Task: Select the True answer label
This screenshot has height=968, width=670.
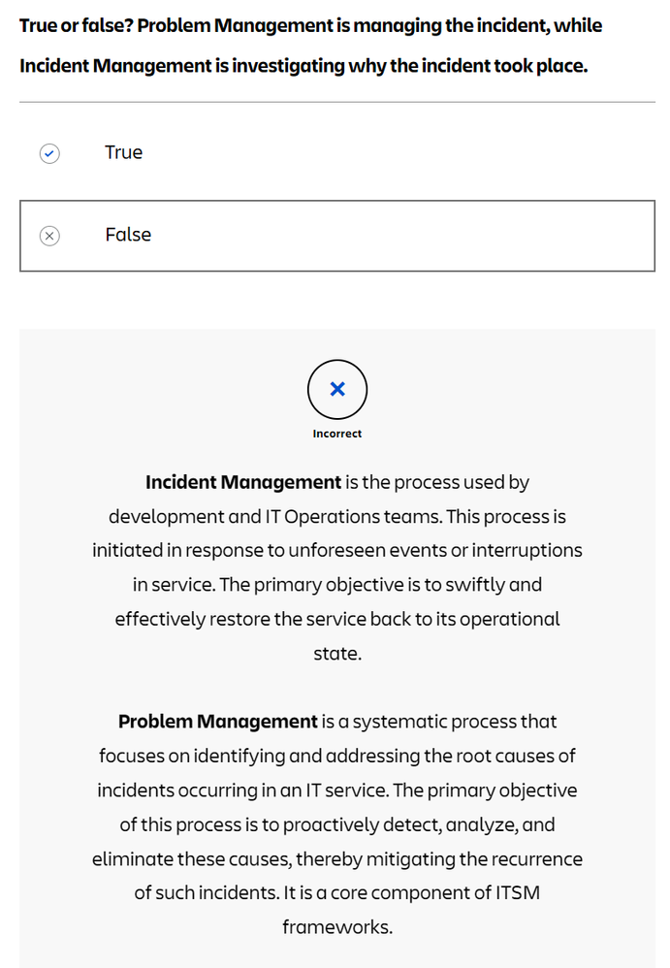Action: click(x=123, y=152)
